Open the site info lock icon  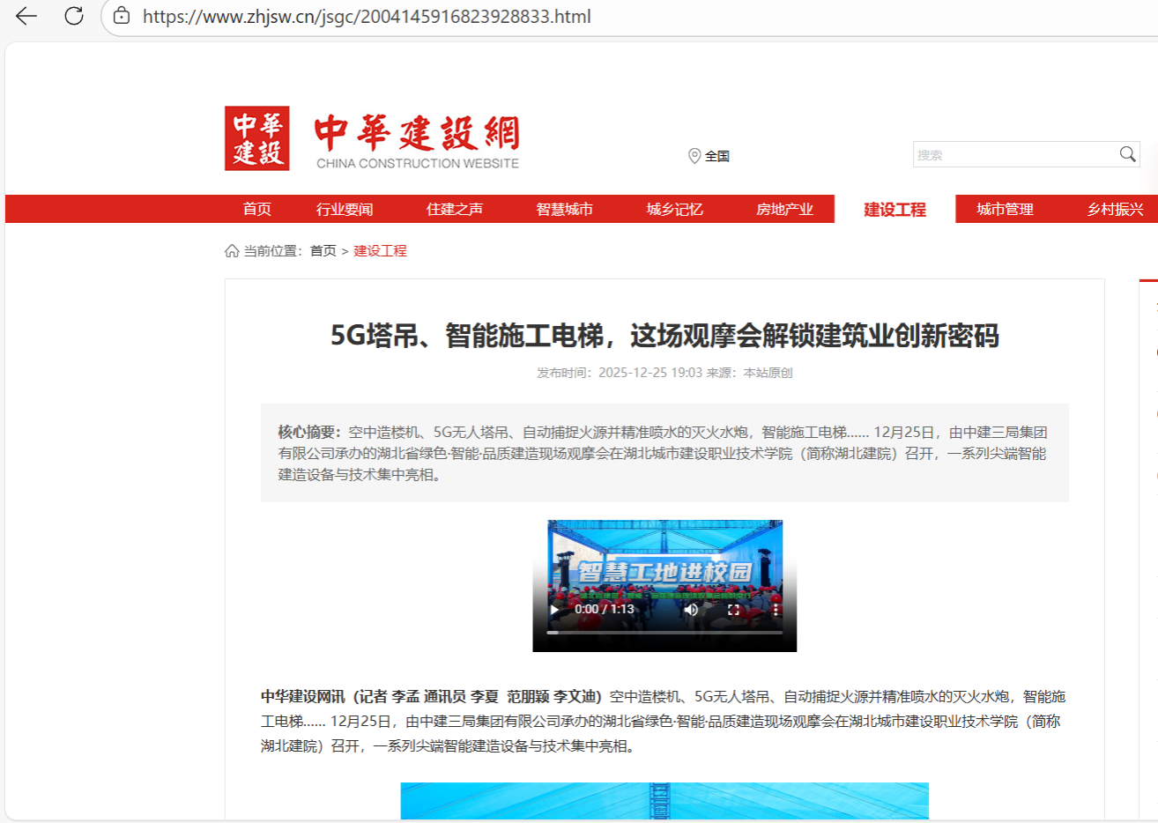(x=122, y=16)
